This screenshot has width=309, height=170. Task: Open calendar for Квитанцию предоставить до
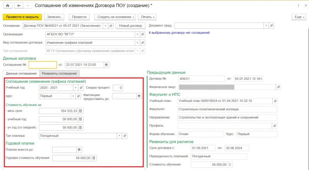[139, 96]
